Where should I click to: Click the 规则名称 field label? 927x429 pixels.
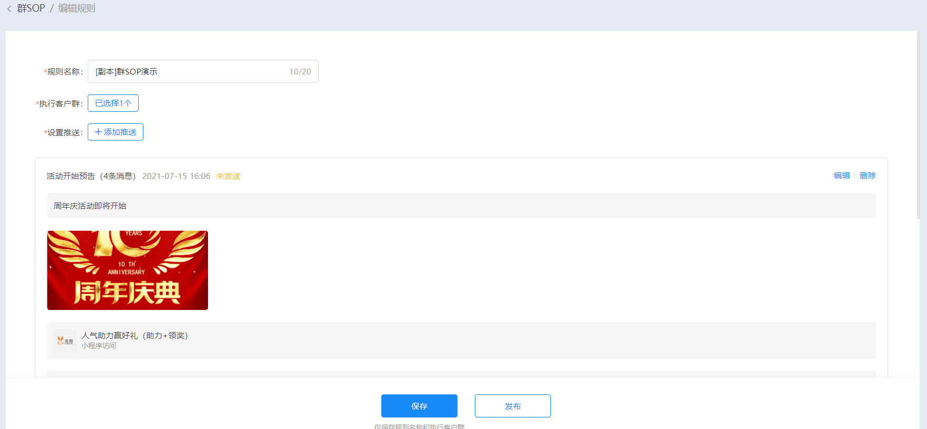pyautogui.click(x=64, y=72)
